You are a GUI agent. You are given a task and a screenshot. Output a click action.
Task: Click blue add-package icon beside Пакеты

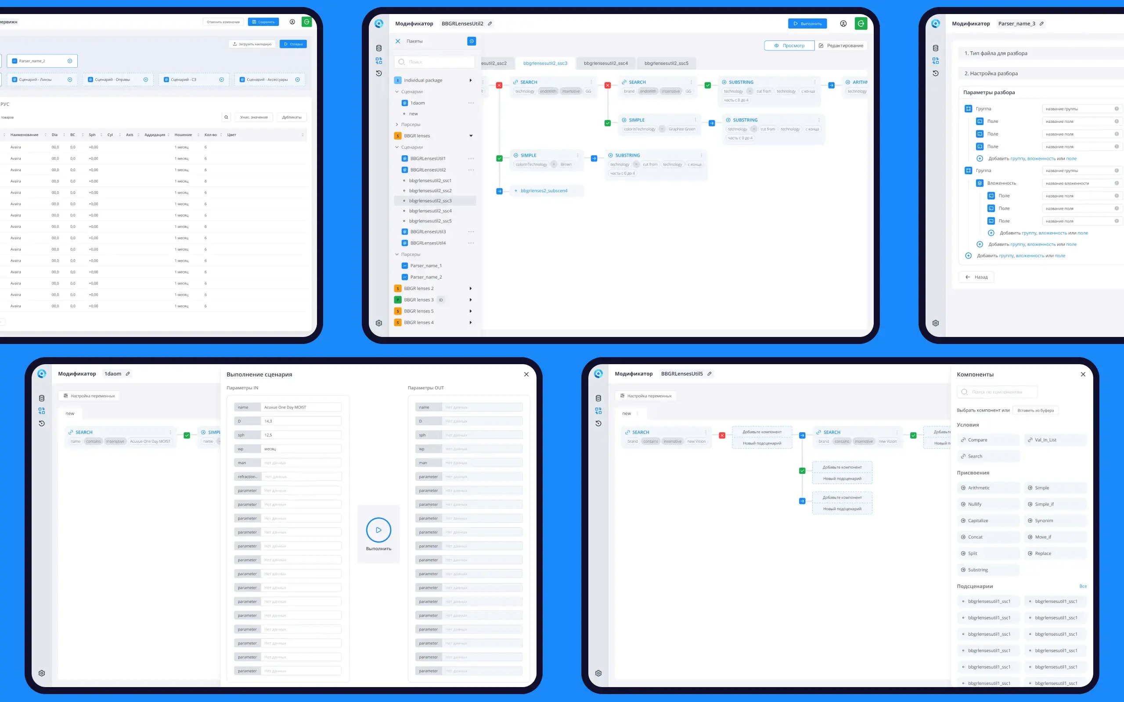pyautogui.click(x=472, y=41)
